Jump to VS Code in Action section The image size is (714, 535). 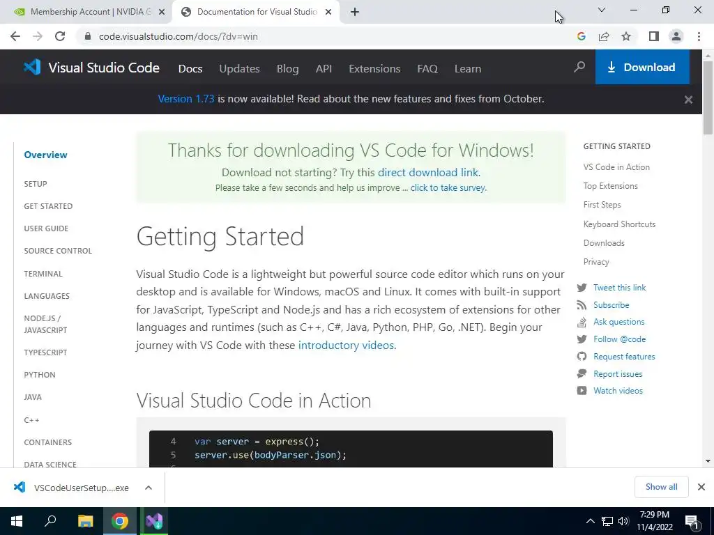pyautogui.click(x=616, y=167)
